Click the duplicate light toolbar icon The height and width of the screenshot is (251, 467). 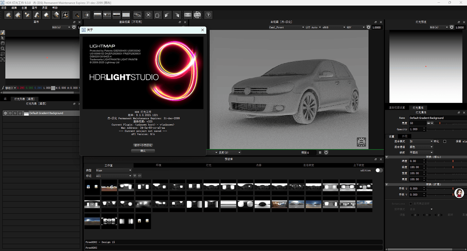pos(158,15)
